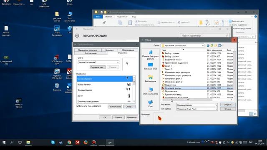
Task: Click Сохранить как button in Mouse Properties
Action: pos(97,67)
